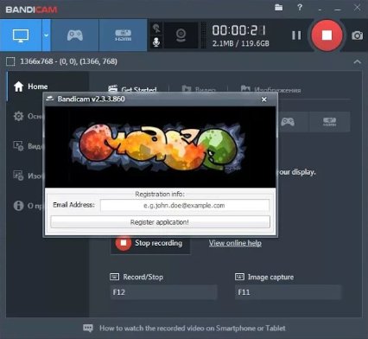Stop recording with the big red button
This screenshot has width=368, height=339.
[x=327, y=35]
